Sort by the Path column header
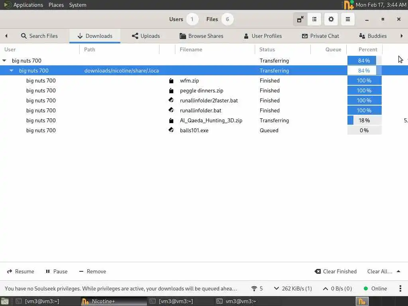The image size is (408, 306). [x=90, y=49]
